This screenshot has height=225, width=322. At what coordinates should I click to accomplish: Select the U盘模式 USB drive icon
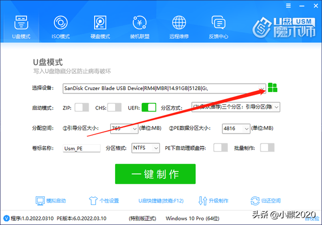point(21,23)
